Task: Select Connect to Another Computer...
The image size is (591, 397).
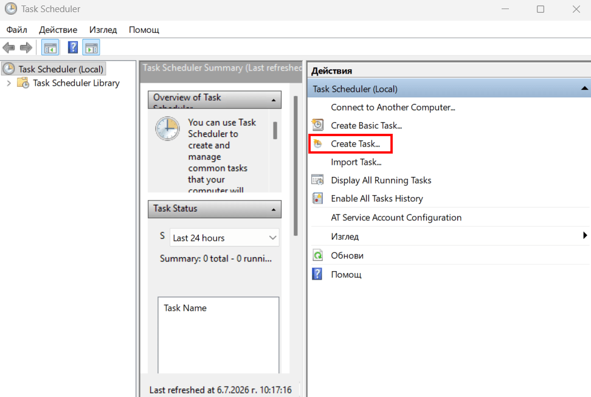Action: click(393, 108)
